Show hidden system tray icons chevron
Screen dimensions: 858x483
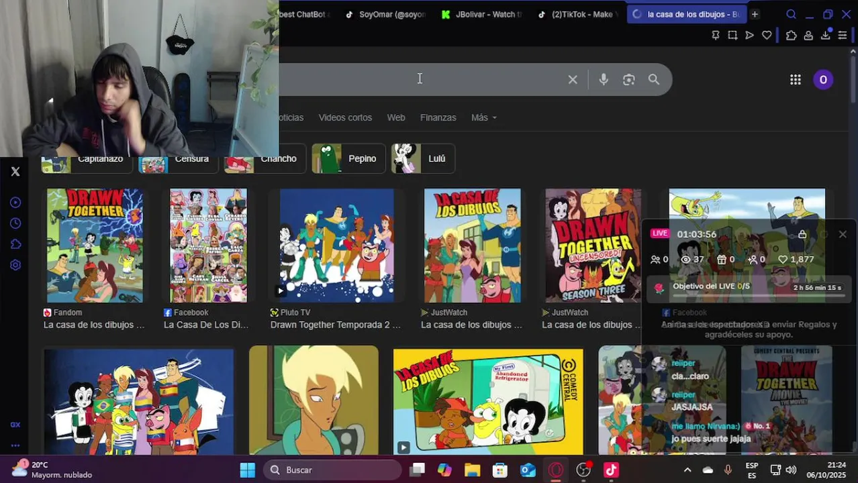pos(687,470)
